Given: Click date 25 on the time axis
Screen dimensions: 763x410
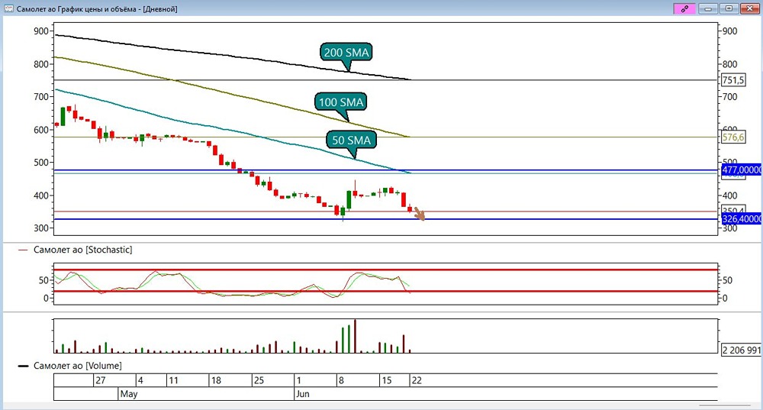Looking at the screenshot, I should (x=259, y=380).
